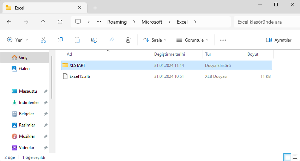The width and height of the screenshot is (300, 161).
Task: Click the Roaming breadcrumb
Action: point(117,22)
